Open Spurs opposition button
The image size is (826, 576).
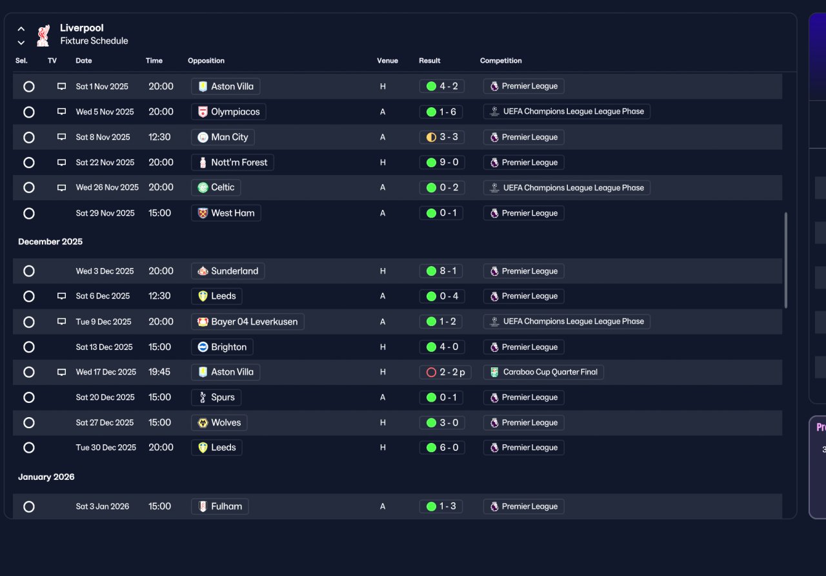(216, 397)
